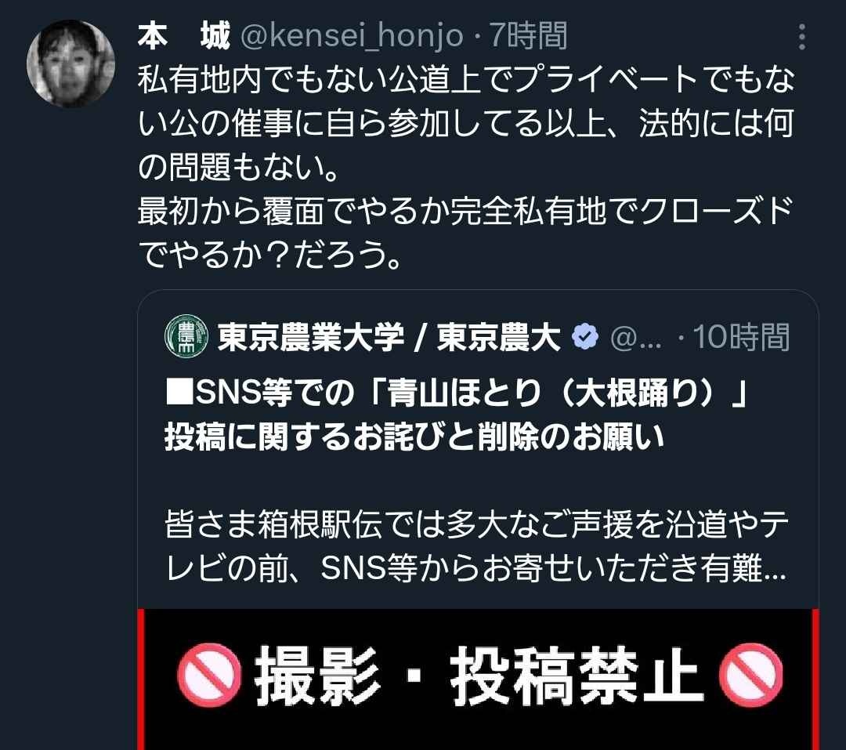Open the quoted headline 投稿に関するお詫びと削除のお願い
The height and width of the screenshot is (750, 846).
point(414,437)
